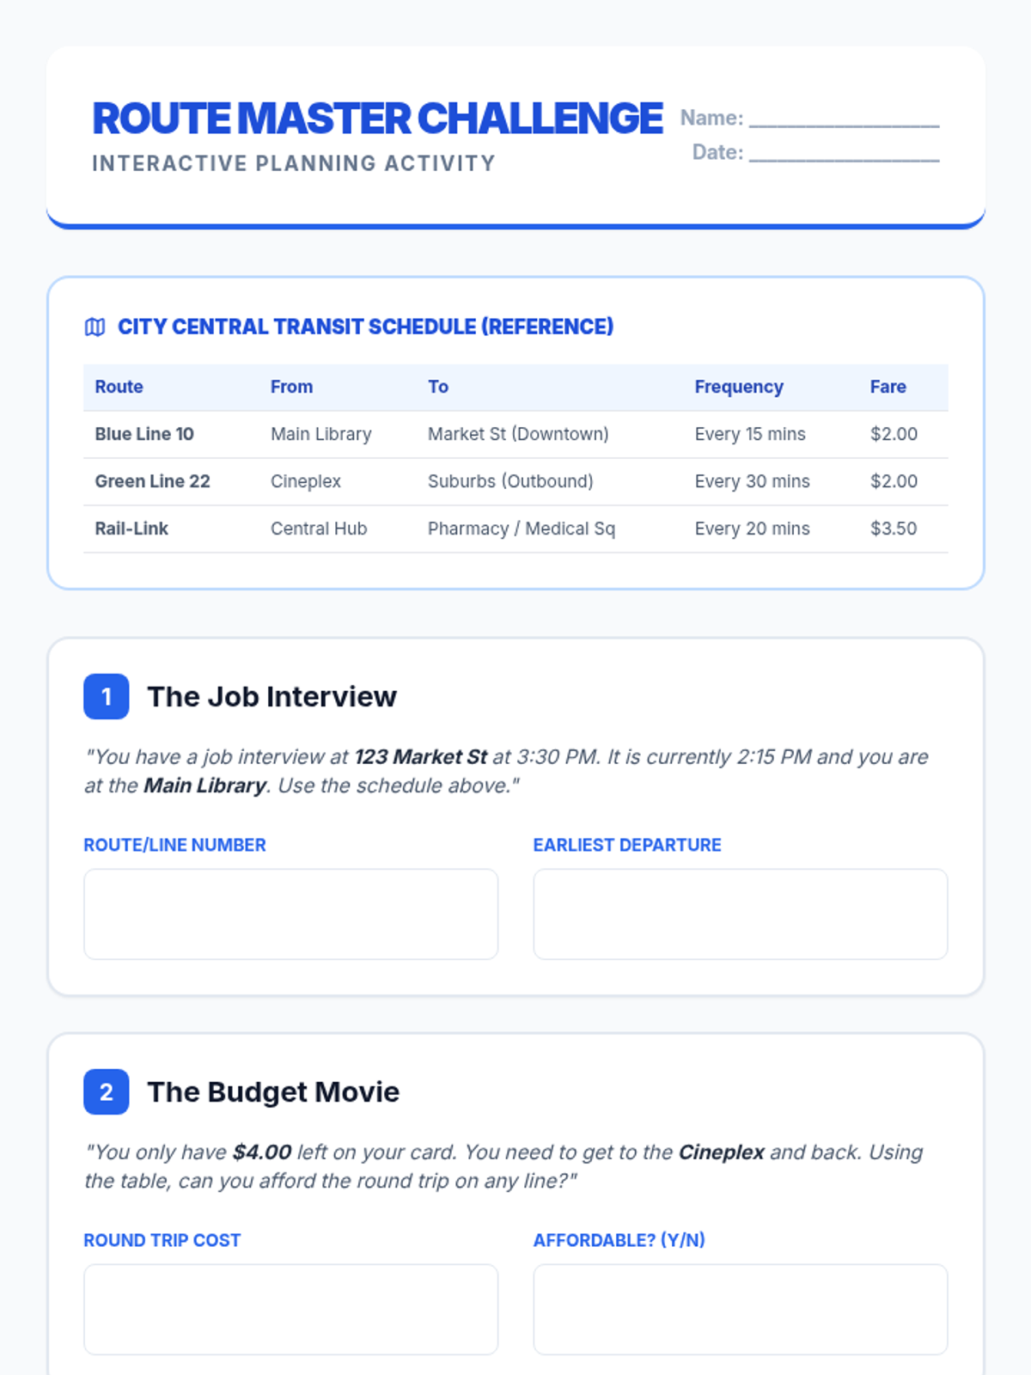Image resolution: width=1031 pixels, height=1375 pixels.
Task: Select the Route column header
Action: [119, 387]
